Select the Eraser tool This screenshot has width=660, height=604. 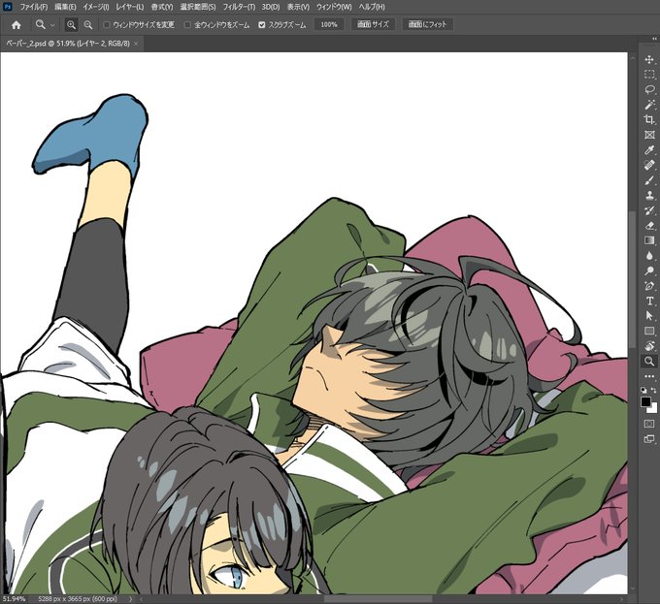(x=649, y=225)
